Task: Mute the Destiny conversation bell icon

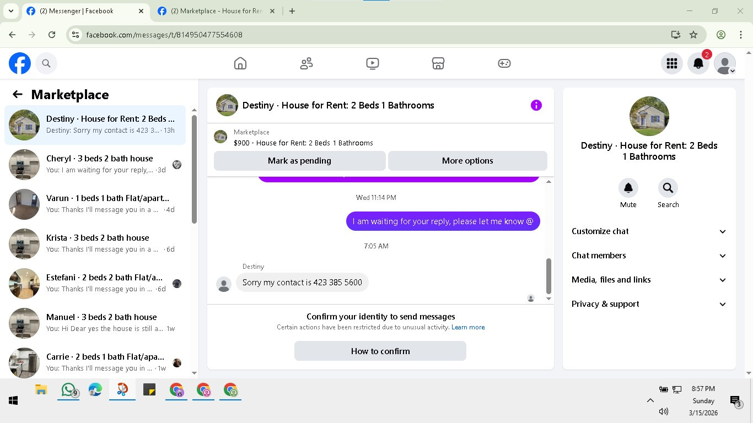Action: (628, 188)
